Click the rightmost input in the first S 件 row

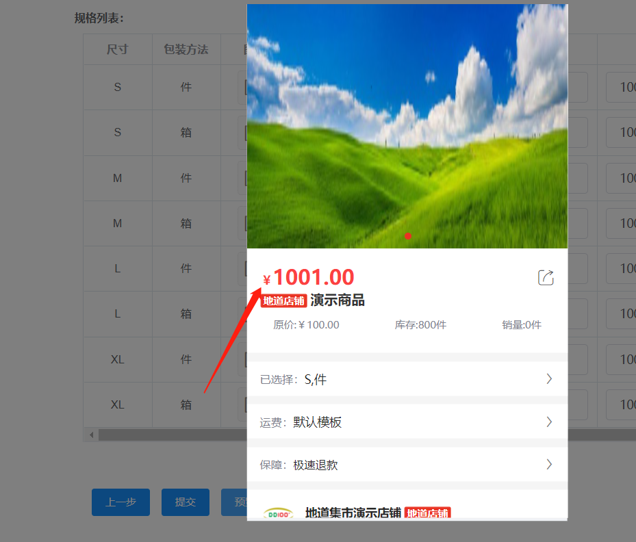pyautogui.click(x=622, y=88)
